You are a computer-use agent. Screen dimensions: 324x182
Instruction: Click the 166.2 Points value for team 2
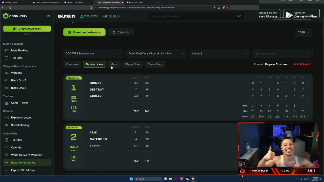pyautogui.click(x=74, y=147)
